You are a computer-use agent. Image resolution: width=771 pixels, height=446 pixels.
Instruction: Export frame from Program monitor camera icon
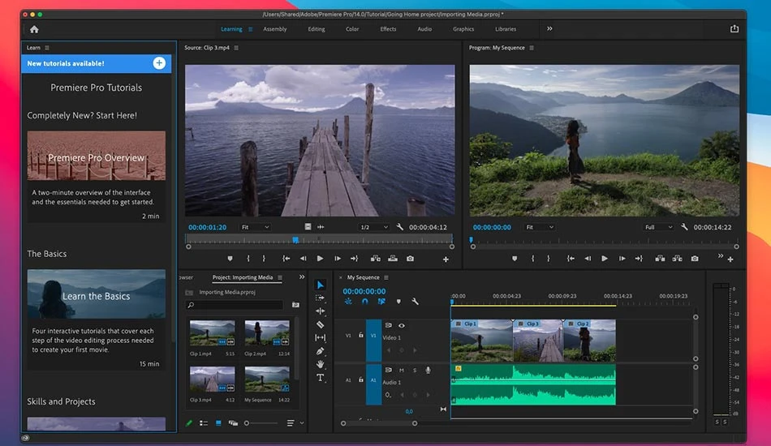pos(694,259)
